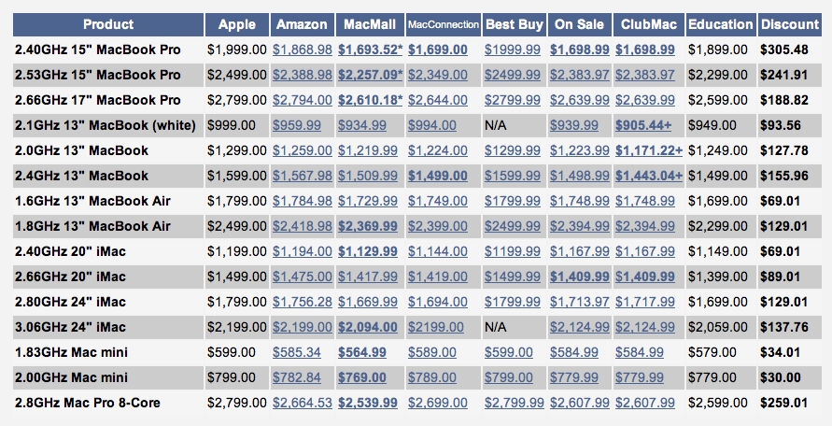832x426 pixels.
Task: Open Best Buy price for 2.53GHz 15" MacBook Pro
Action: pos(513,75)
